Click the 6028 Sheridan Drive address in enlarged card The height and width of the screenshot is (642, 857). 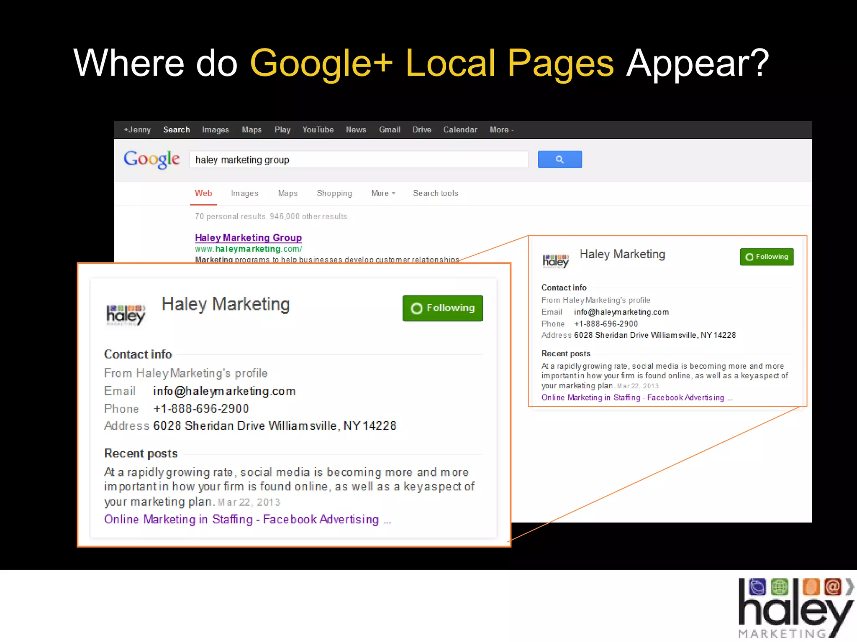coord(275,426)
